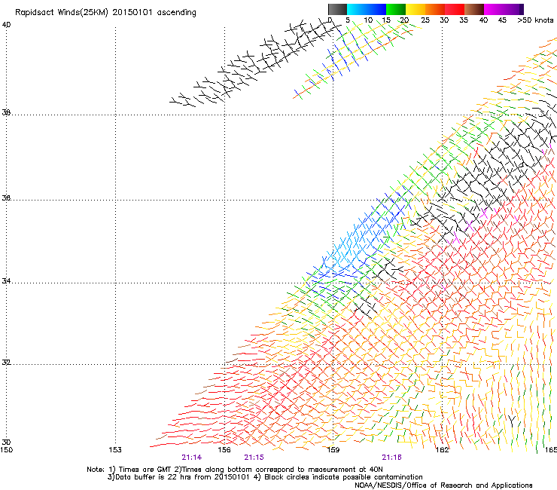The height and width of the screenshot is (490, 557).
Task: Click the 162 longitude axis label
Action: coord(443,450)
